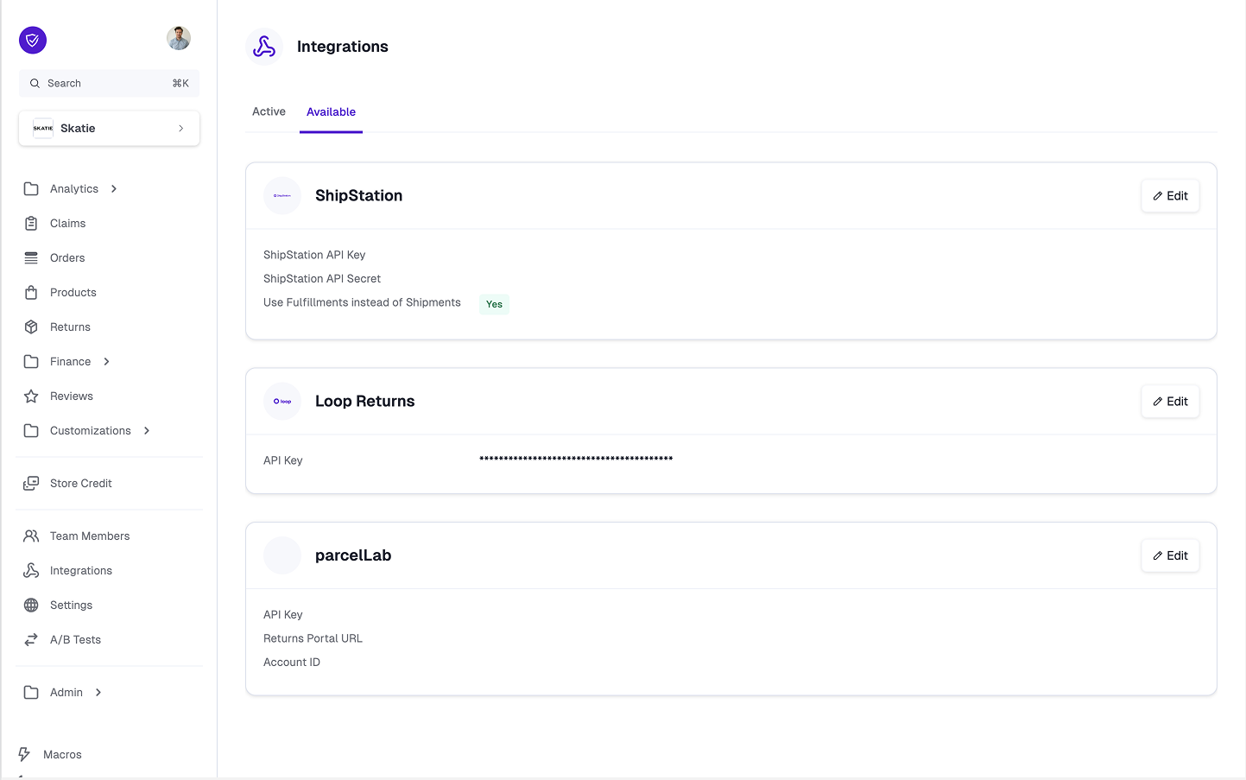This screenshot has height=780, width=1246.
Task: Click the Claims clipboard icon
Action: (31, 223)
